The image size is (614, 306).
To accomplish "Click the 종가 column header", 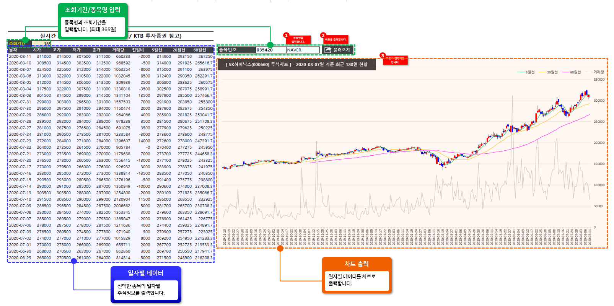I will pos(96,50).
